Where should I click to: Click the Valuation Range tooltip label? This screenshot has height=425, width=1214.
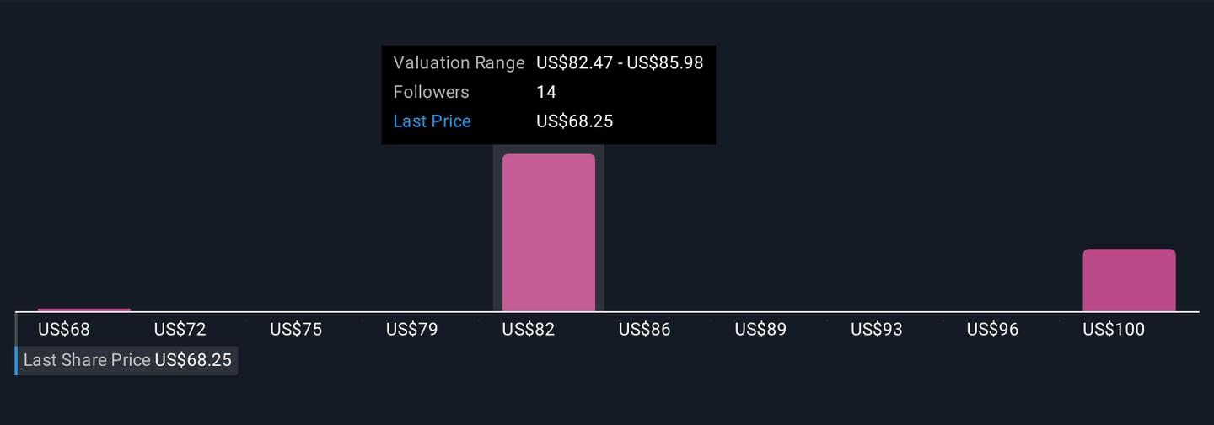pyautogui.click(x=459, y=63)
